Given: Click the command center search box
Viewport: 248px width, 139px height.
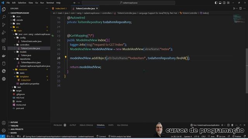Looking at the screenshot, I should point(128,3).
